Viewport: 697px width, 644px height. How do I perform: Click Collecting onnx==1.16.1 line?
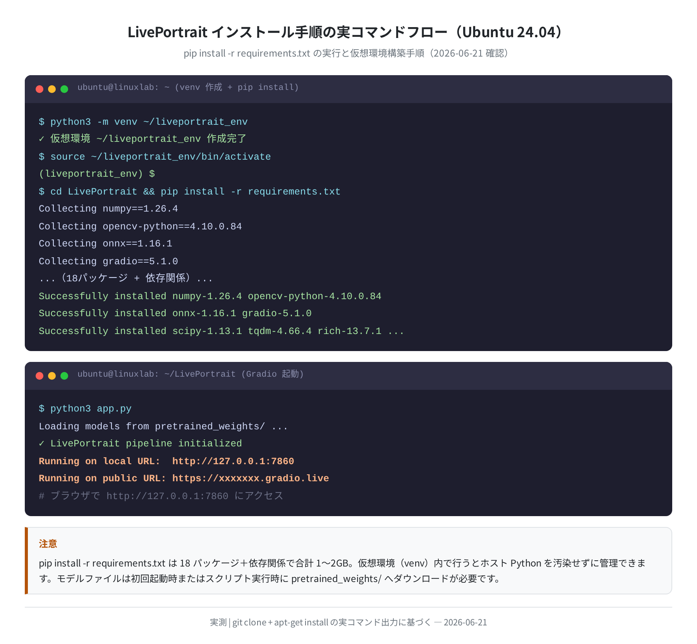click(105, 243)
